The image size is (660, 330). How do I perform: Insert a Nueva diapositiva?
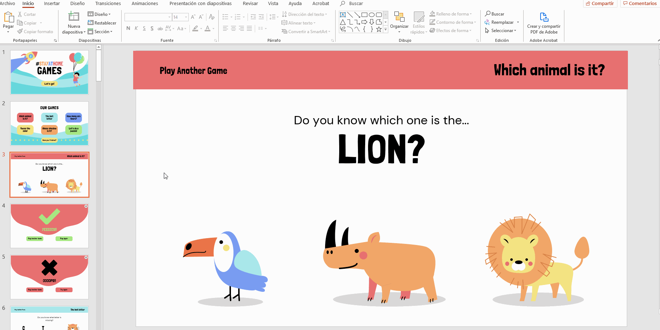click(x=74, y=23)
